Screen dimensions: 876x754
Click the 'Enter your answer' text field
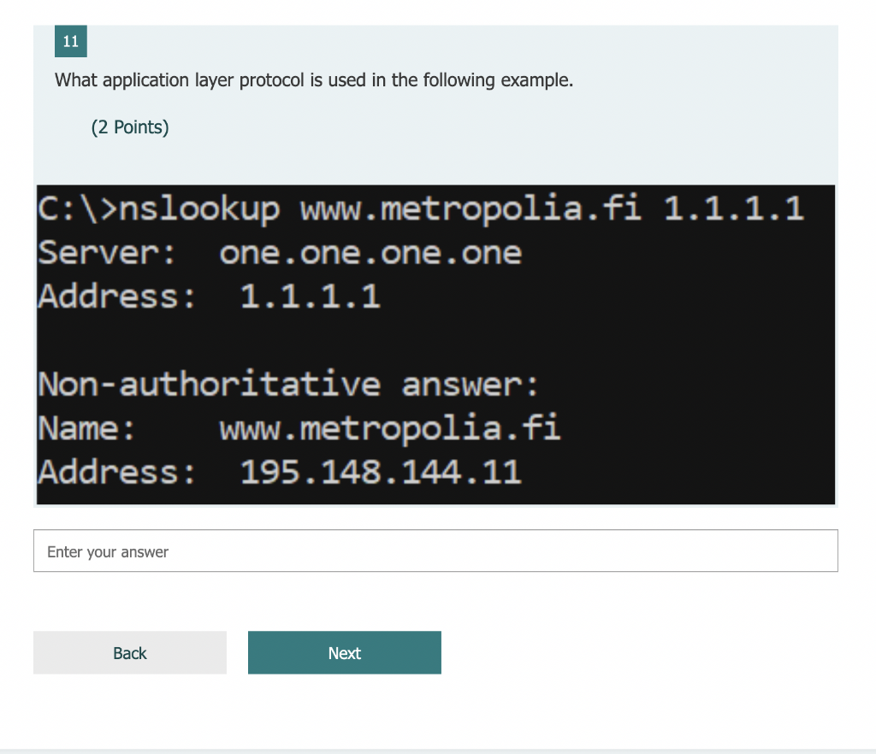pos(435,551)
